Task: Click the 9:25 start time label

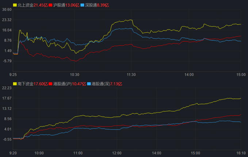Action: pyautogui.click(x=13, y=74)
